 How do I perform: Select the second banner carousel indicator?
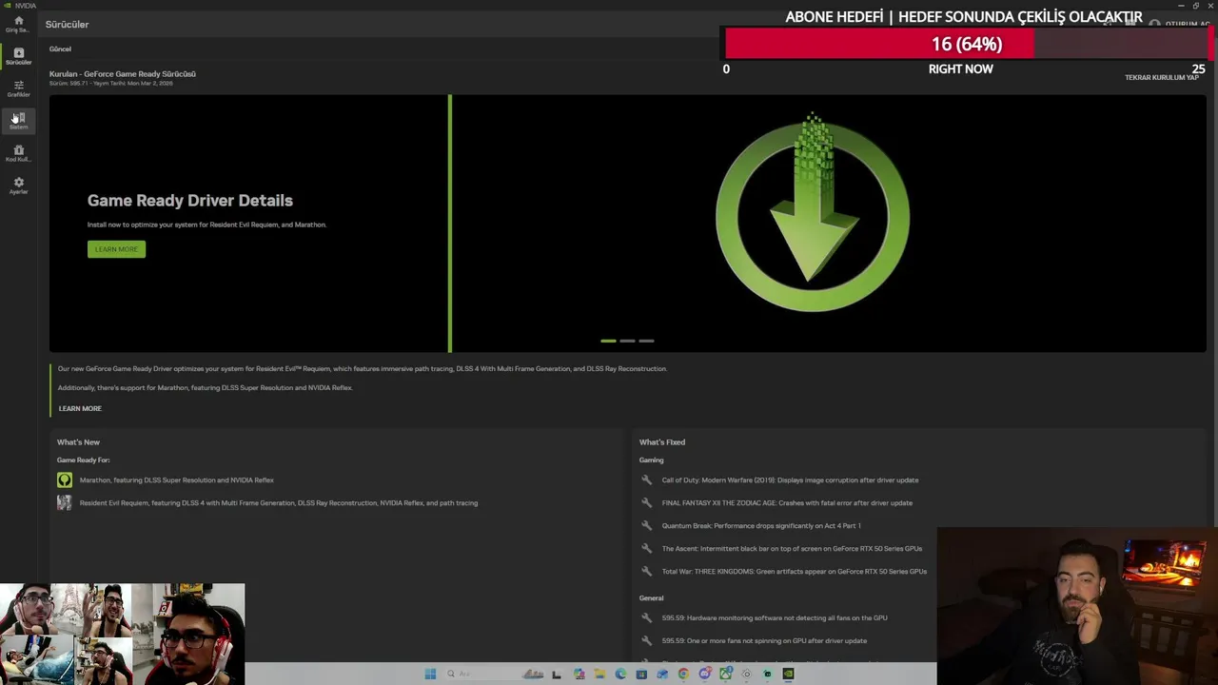pyautogui.click(x=627, y=341)
